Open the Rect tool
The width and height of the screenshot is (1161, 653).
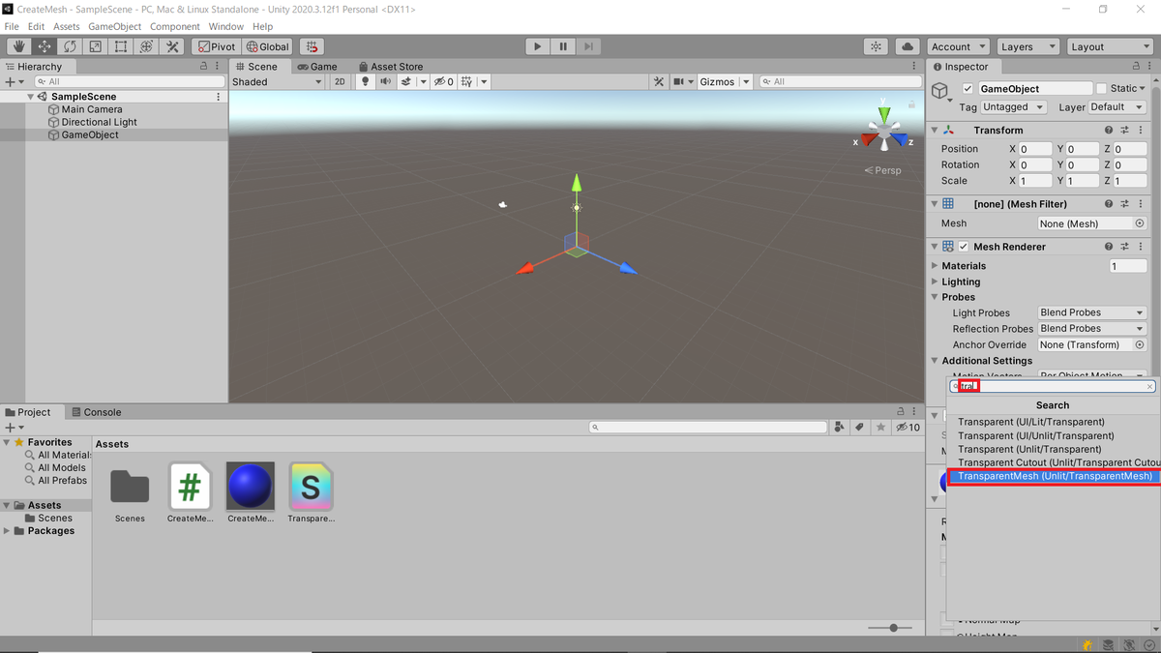coord(120,45)
